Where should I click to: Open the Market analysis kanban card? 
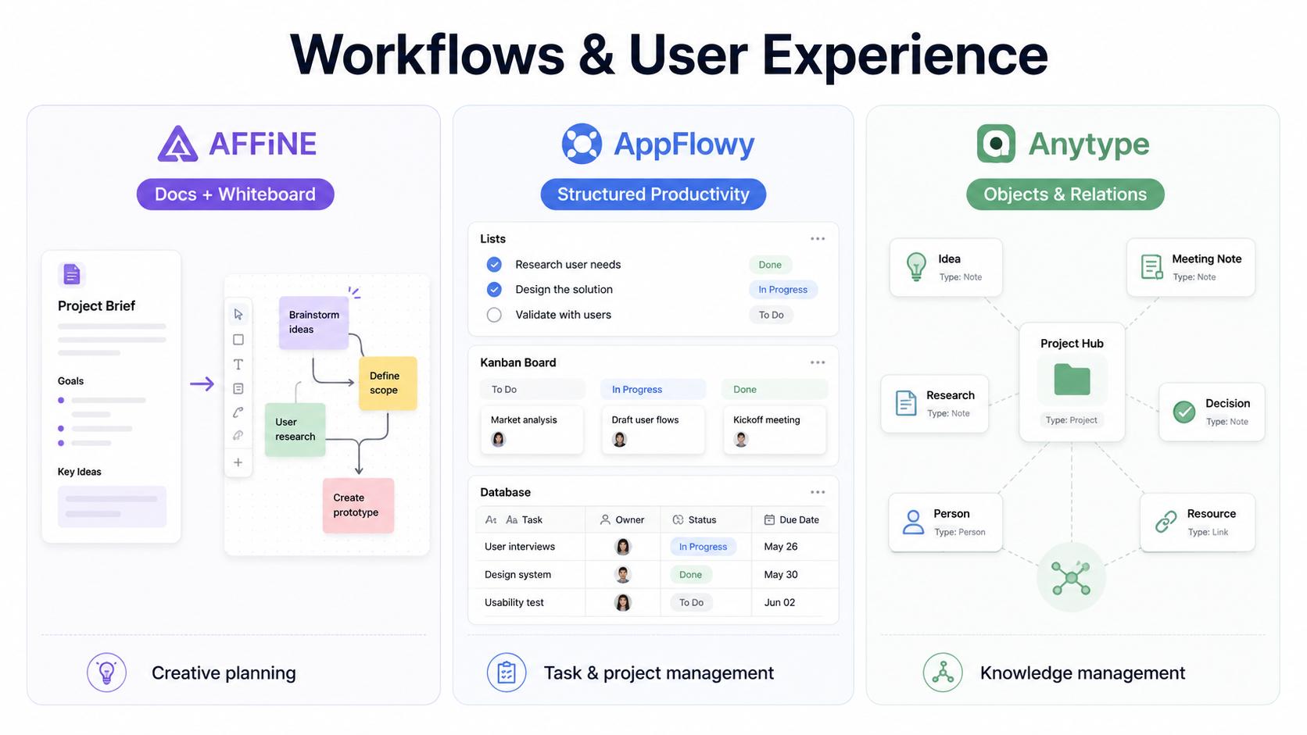tap(532, 430)
